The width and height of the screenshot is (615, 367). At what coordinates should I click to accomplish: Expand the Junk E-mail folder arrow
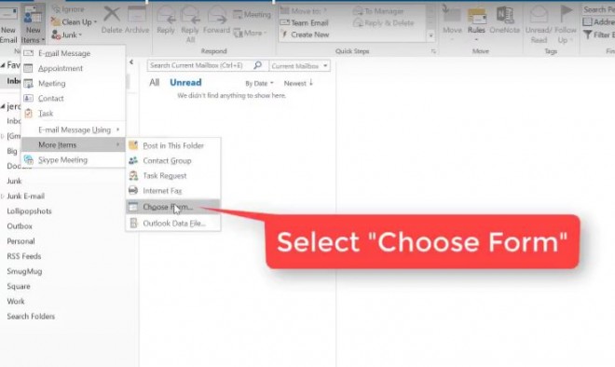point(3,196)
